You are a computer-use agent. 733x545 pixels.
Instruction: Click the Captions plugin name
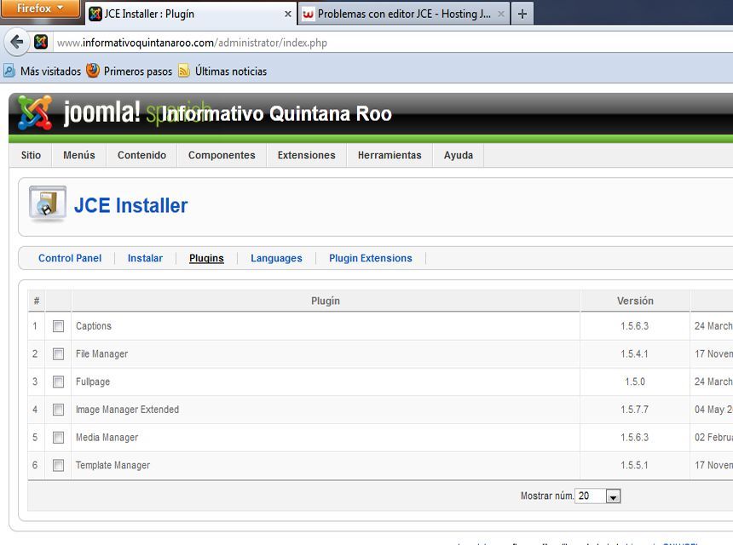coord(94,326)
